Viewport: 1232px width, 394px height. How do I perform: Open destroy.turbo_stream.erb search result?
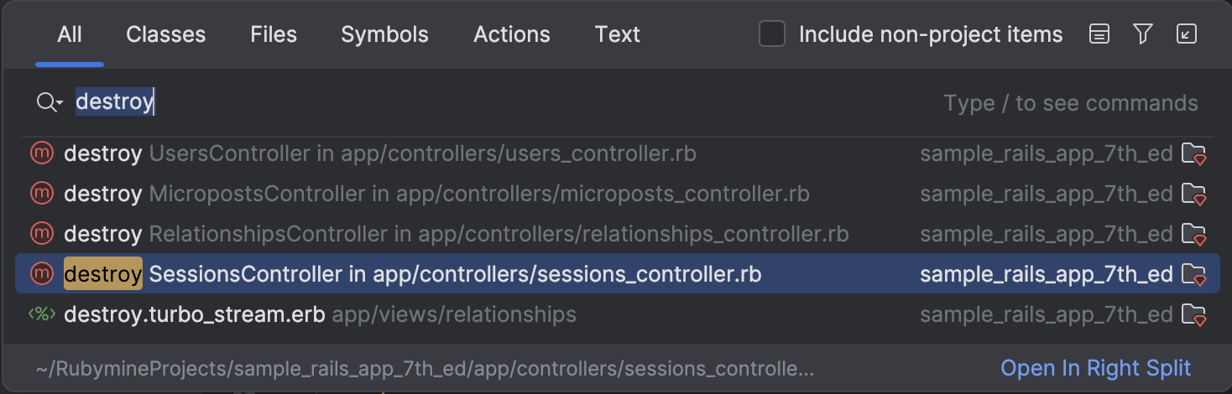coord(319,314)
